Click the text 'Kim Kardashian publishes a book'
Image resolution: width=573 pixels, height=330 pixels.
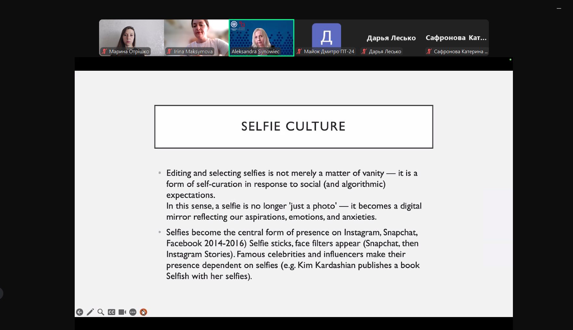(359, 265)
